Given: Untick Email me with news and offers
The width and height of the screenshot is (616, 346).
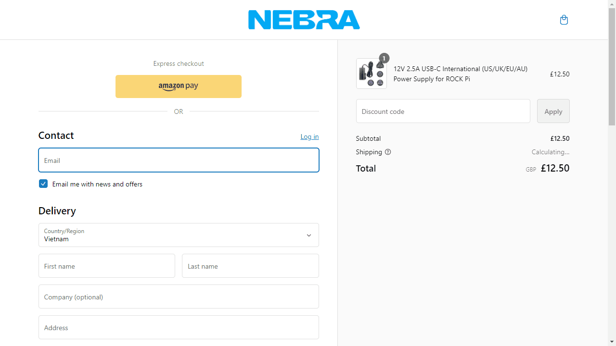Looking at the screenshot, I should click(x=43, y=184).
